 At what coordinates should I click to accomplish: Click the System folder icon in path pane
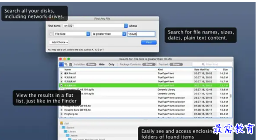point(63,127)
